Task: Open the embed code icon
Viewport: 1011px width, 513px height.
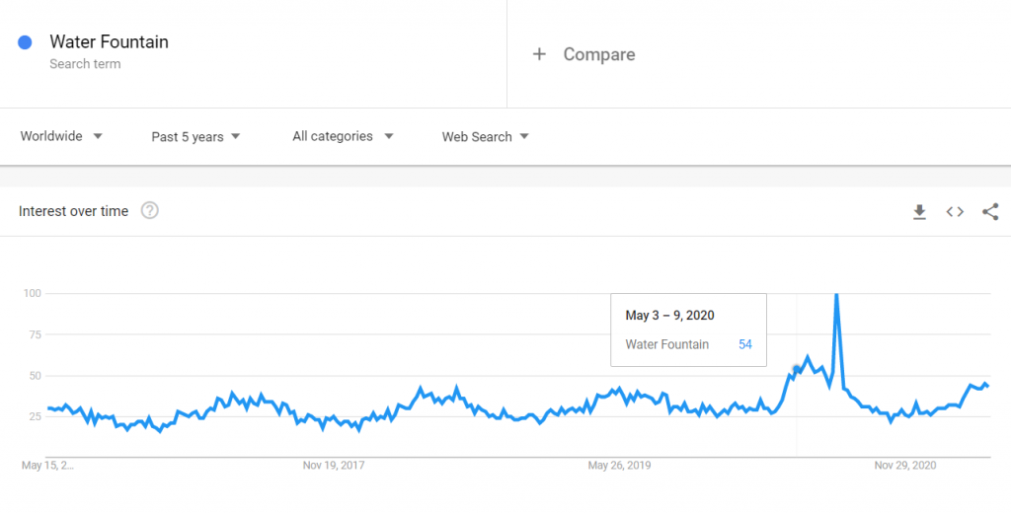Action: click(955, 212)
